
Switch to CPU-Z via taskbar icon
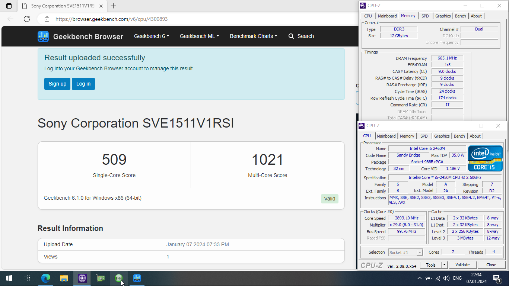click(x=82, y=278)
